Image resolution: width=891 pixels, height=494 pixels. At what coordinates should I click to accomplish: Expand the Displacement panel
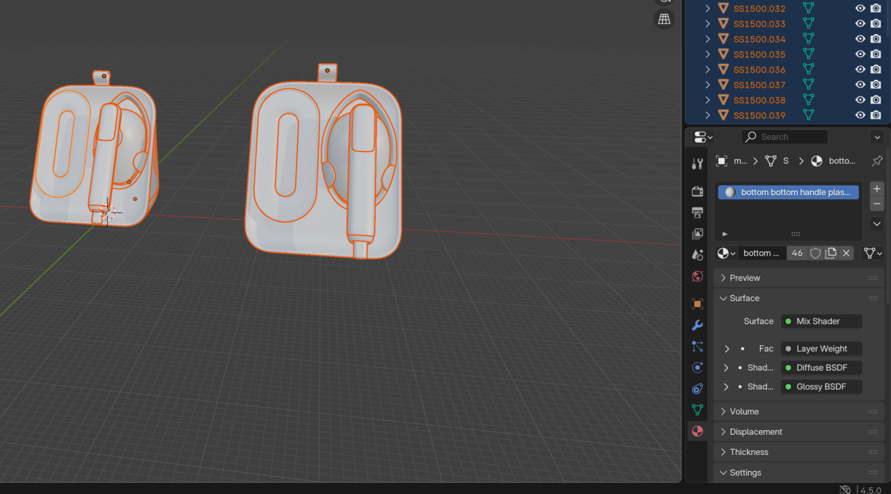(x=799, y=431)
